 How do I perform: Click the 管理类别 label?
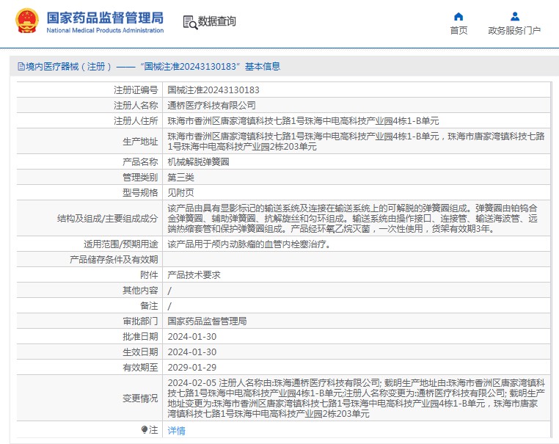[140, 178]
